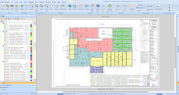Open the Tools ribbon tab
Image resolution: width=179 pixels, height=95 pixels.
(x=21, y=2)
